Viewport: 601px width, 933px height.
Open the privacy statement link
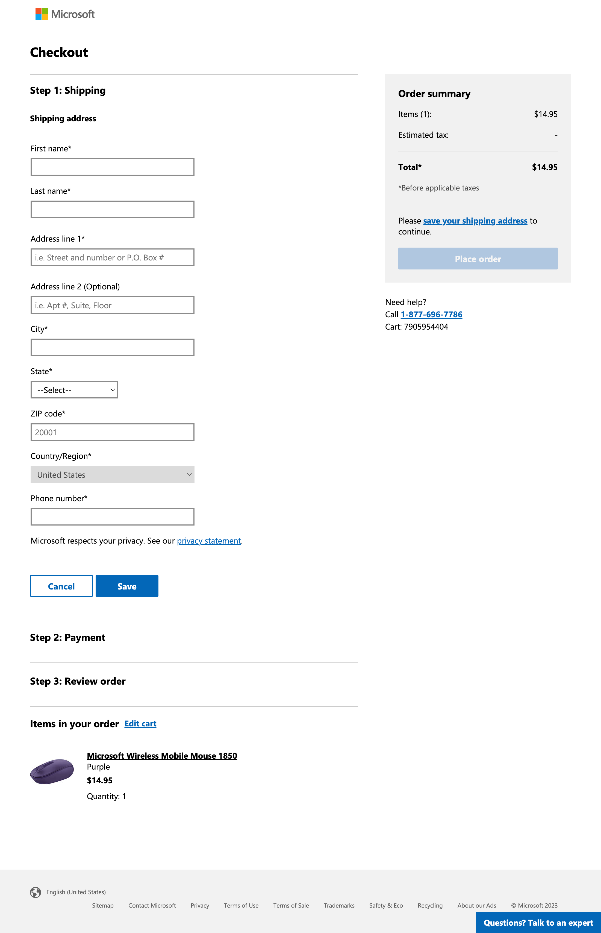[209, 541]
